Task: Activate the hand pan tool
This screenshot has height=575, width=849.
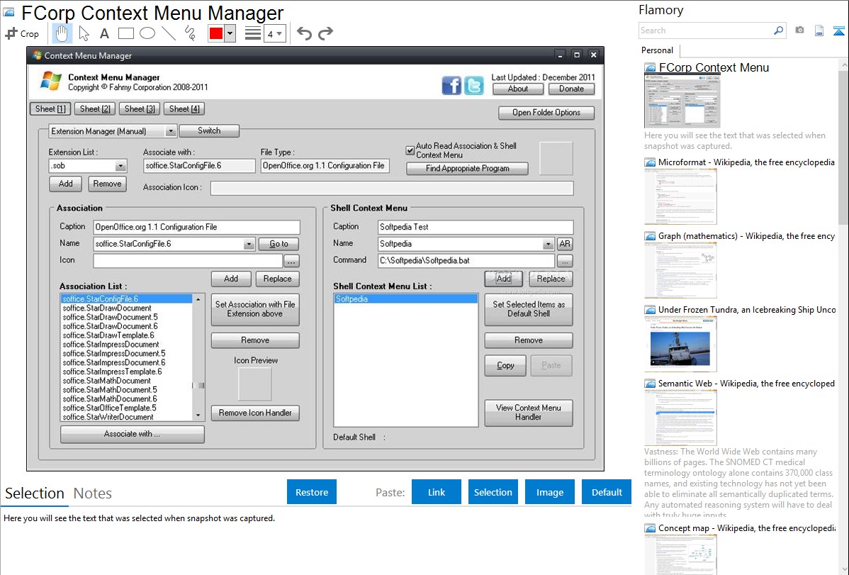Action: 62,33
